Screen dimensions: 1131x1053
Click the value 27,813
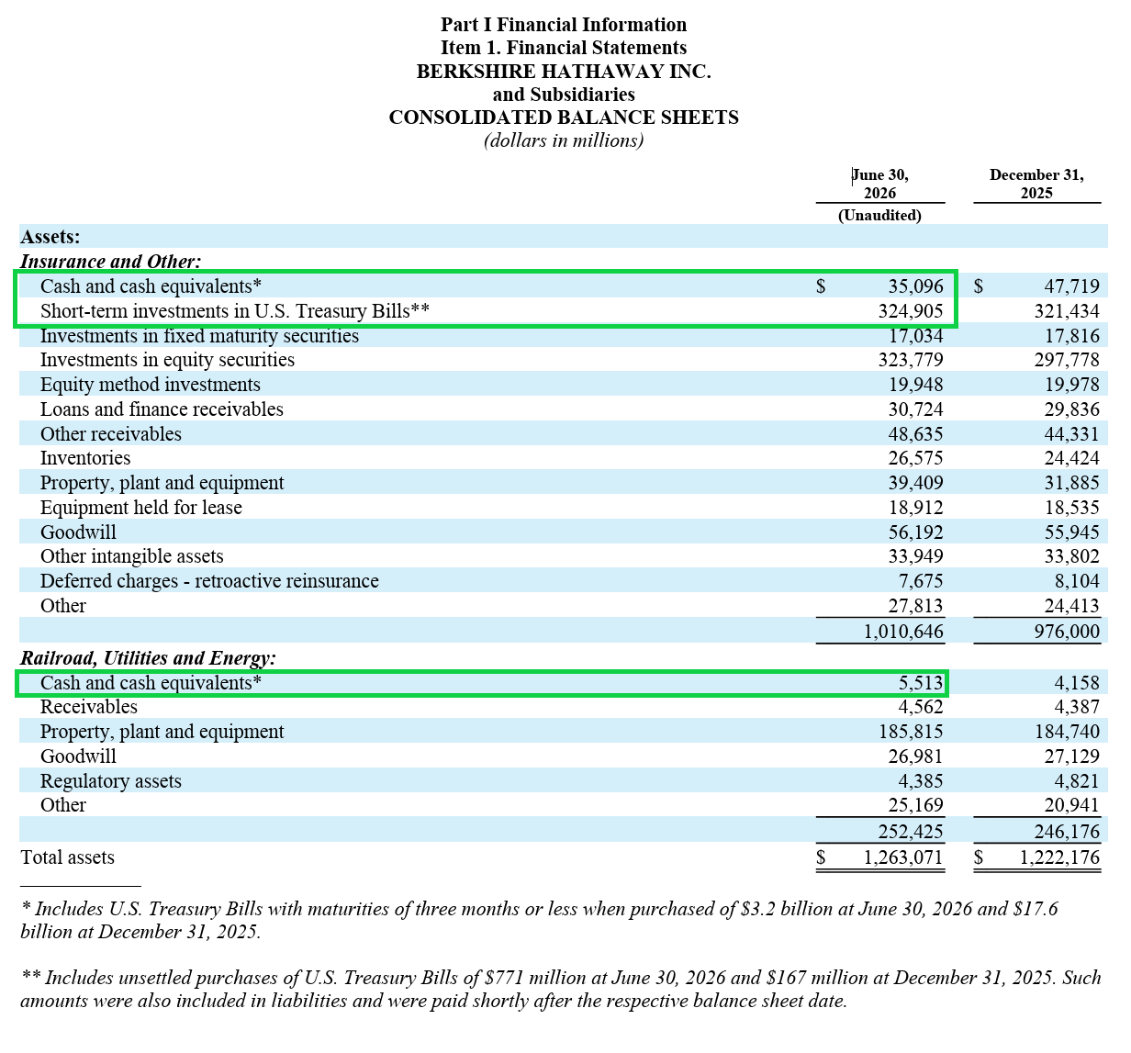(x=915, y=606)
